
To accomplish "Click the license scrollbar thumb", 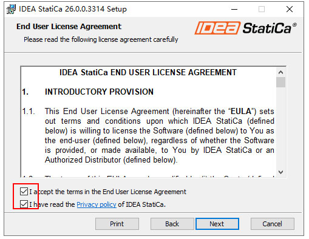I will click(280, 82).
